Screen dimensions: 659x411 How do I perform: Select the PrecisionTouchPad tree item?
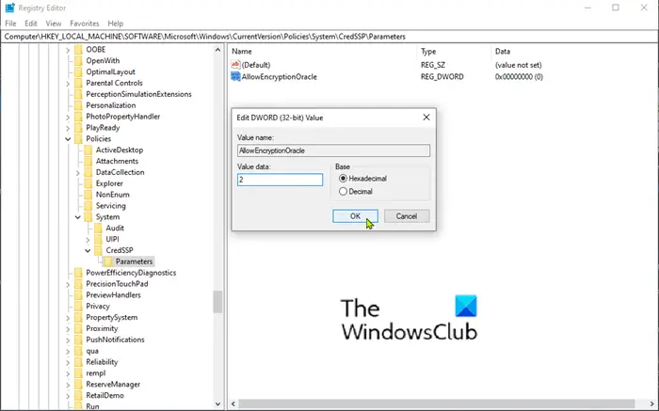point(117,284)
